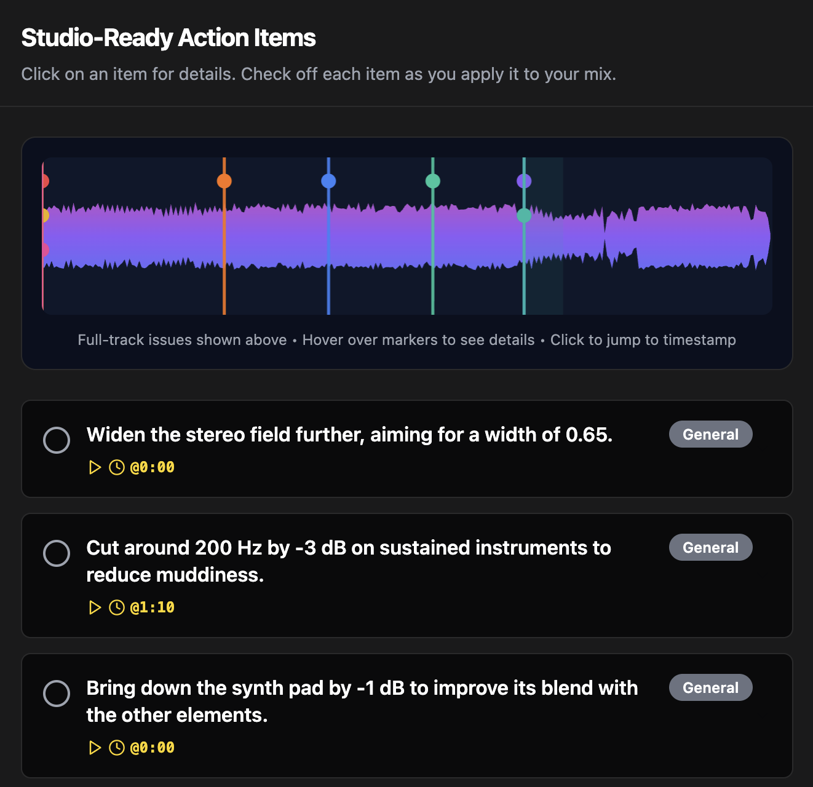Open the @1:10 timestamp link
Viewport: 813px width, 787px height.
pos(152,607)
